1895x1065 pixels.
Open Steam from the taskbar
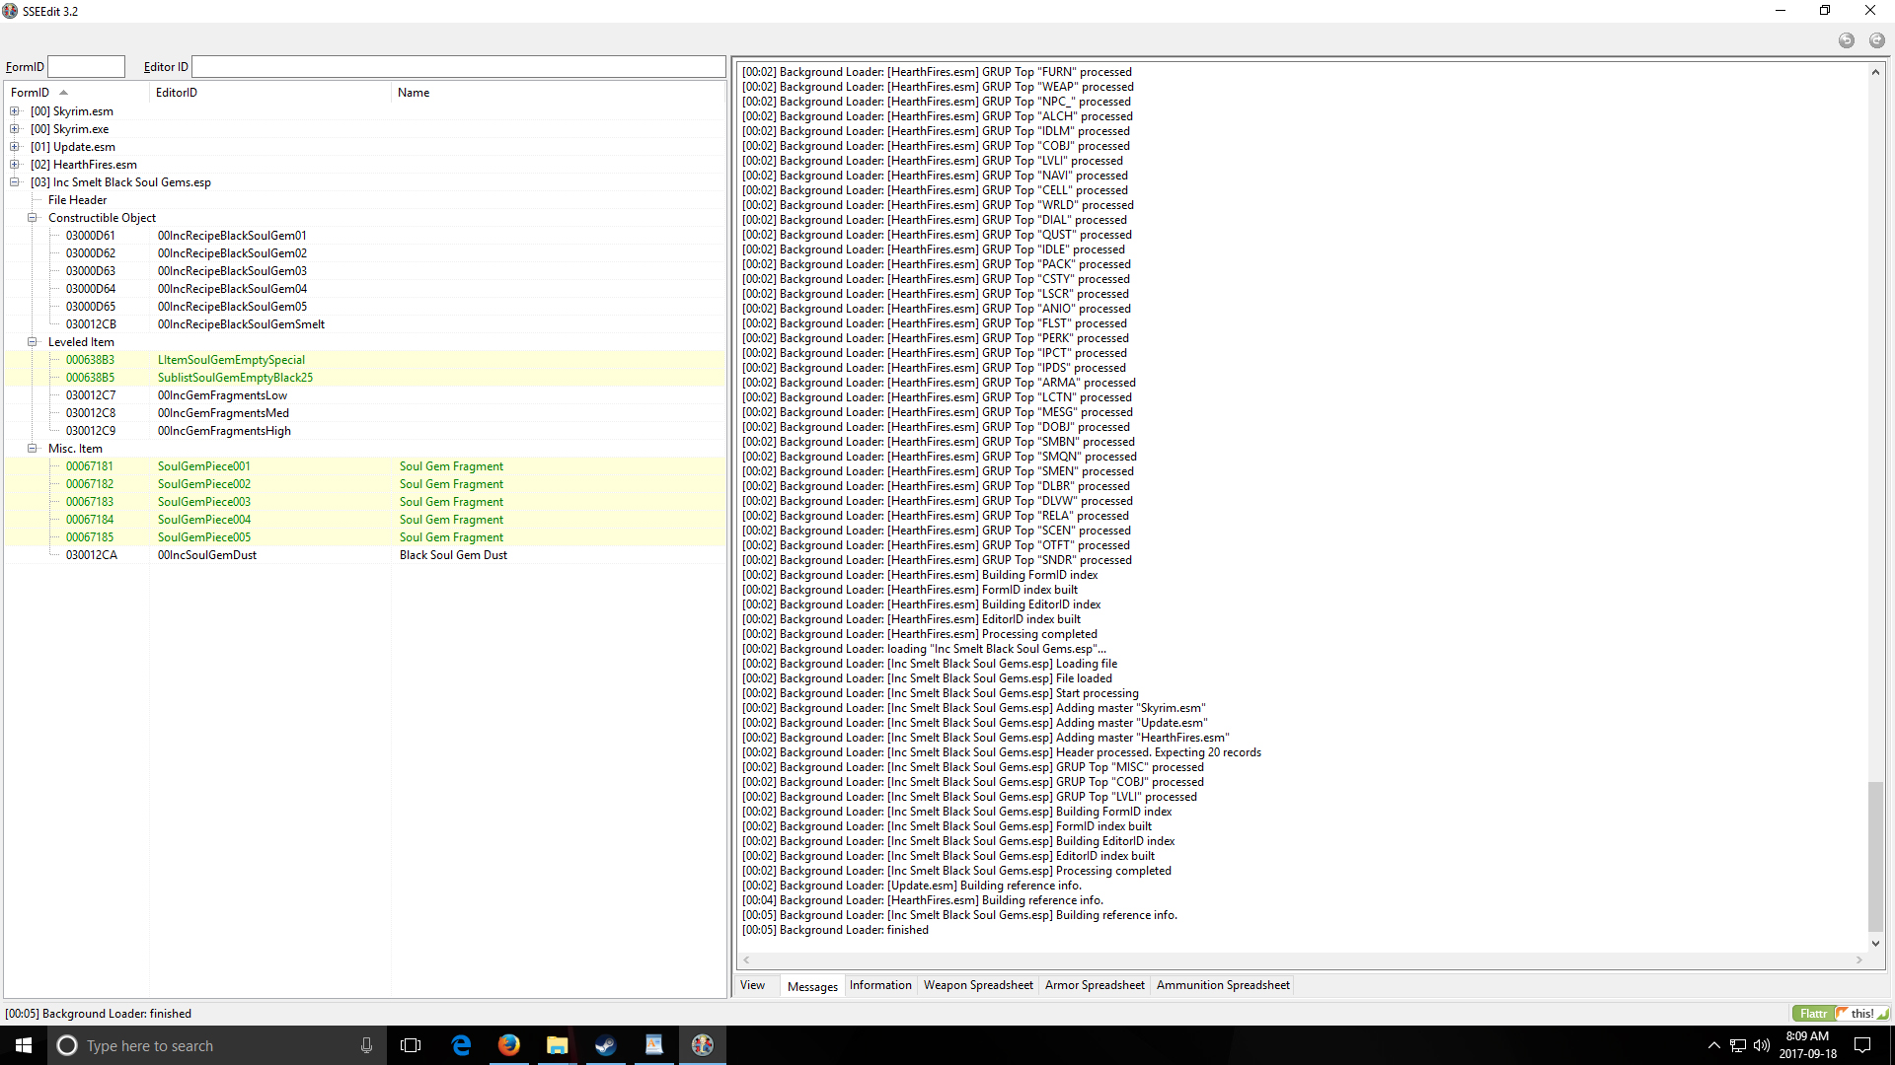click(605, 1045)
